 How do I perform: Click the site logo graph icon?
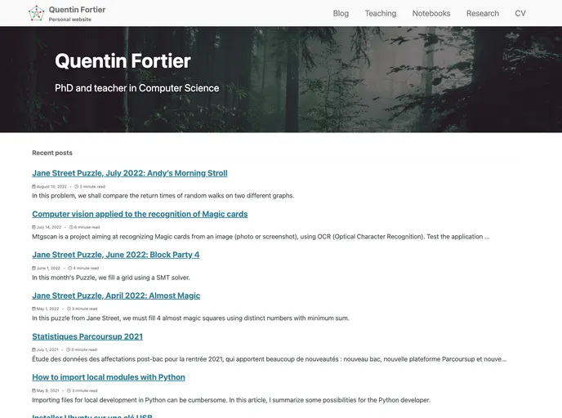[36, 13]
